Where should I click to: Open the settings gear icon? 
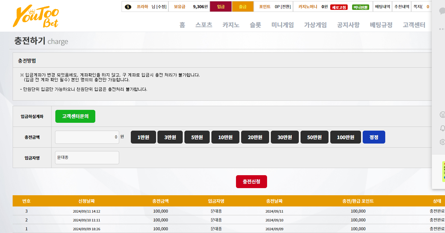click(443, 142)
